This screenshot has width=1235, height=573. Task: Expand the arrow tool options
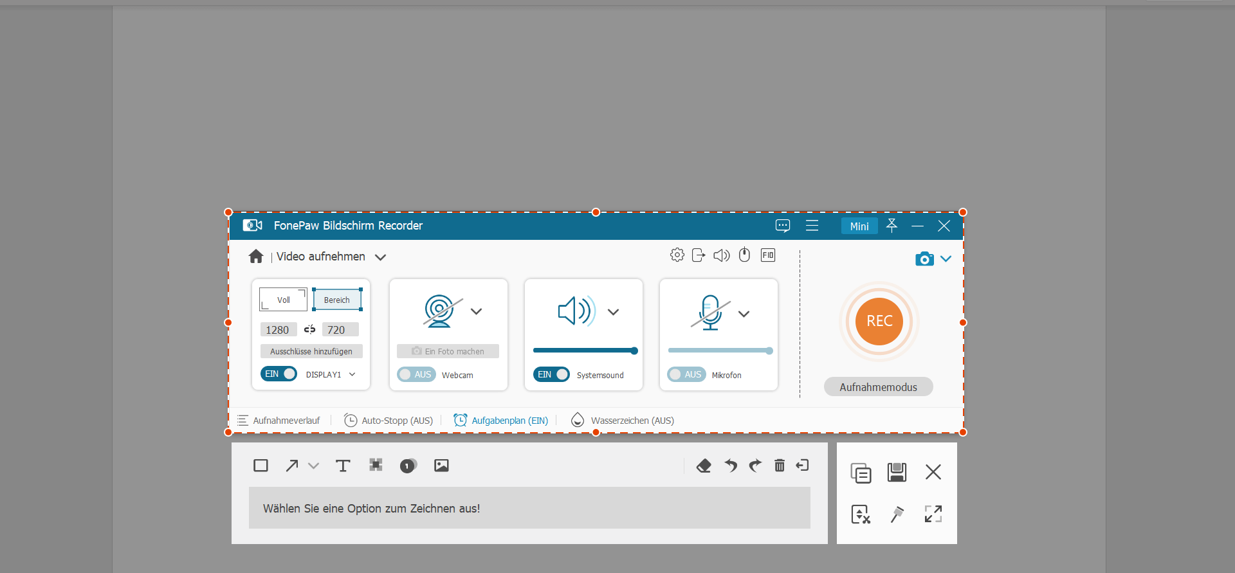(x=313, y=466)
